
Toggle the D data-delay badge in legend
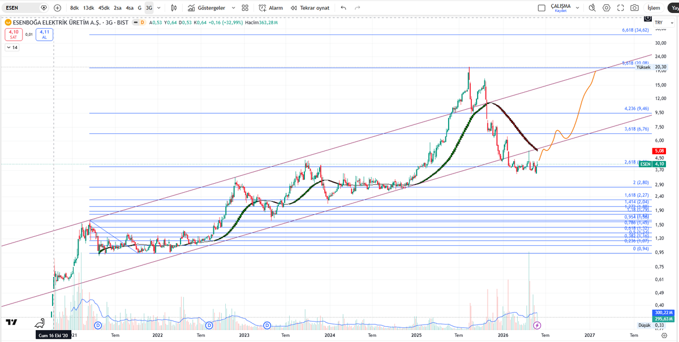point(142,23)
